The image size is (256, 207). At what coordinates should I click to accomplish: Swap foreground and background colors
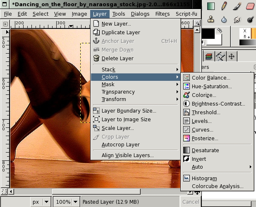coord(220,31)
